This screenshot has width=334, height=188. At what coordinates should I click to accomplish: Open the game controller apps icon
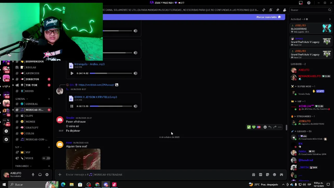(x=282, y=175)
